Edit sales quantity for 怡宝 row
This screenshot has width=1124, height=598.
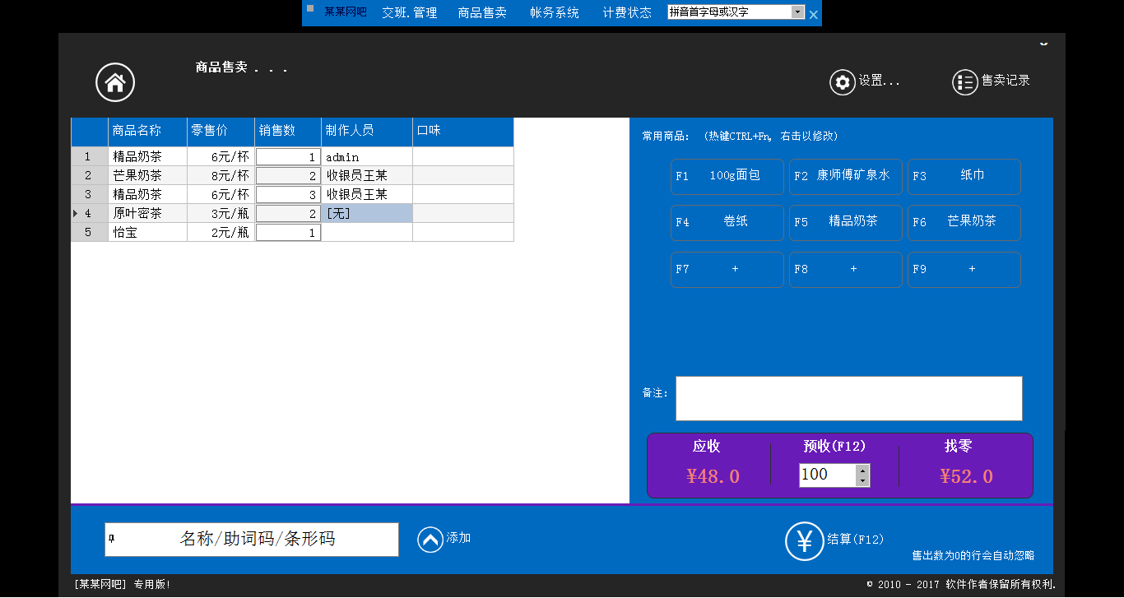pos(288,232)
